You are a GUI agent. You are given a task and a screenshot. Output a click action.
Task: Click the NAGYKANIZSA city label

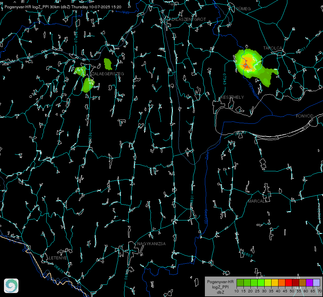click(x=151, y=244)
